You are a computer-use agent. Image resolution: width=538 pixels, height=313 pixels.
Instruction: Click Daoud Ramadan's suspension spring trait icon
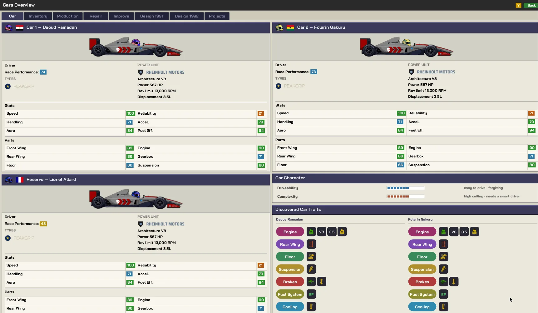311,269
